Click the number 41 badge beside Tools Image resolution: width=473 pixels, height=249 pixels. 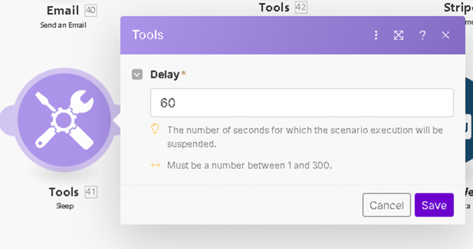[91, 192]
